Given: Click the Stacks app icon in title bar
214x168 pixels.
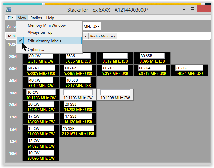Looking at the screenshot, I should (8, 10).
